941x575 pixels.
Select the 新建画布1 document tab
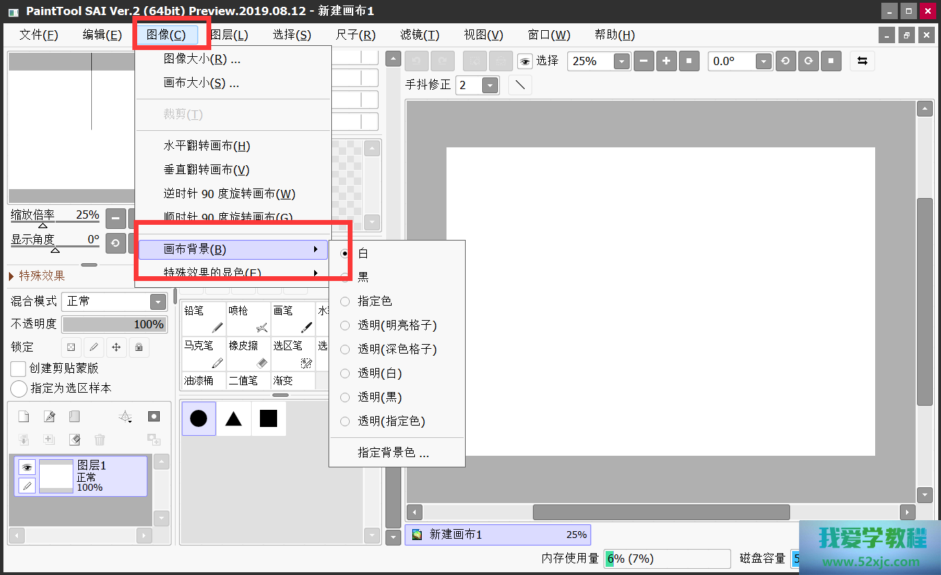point(497,535)
